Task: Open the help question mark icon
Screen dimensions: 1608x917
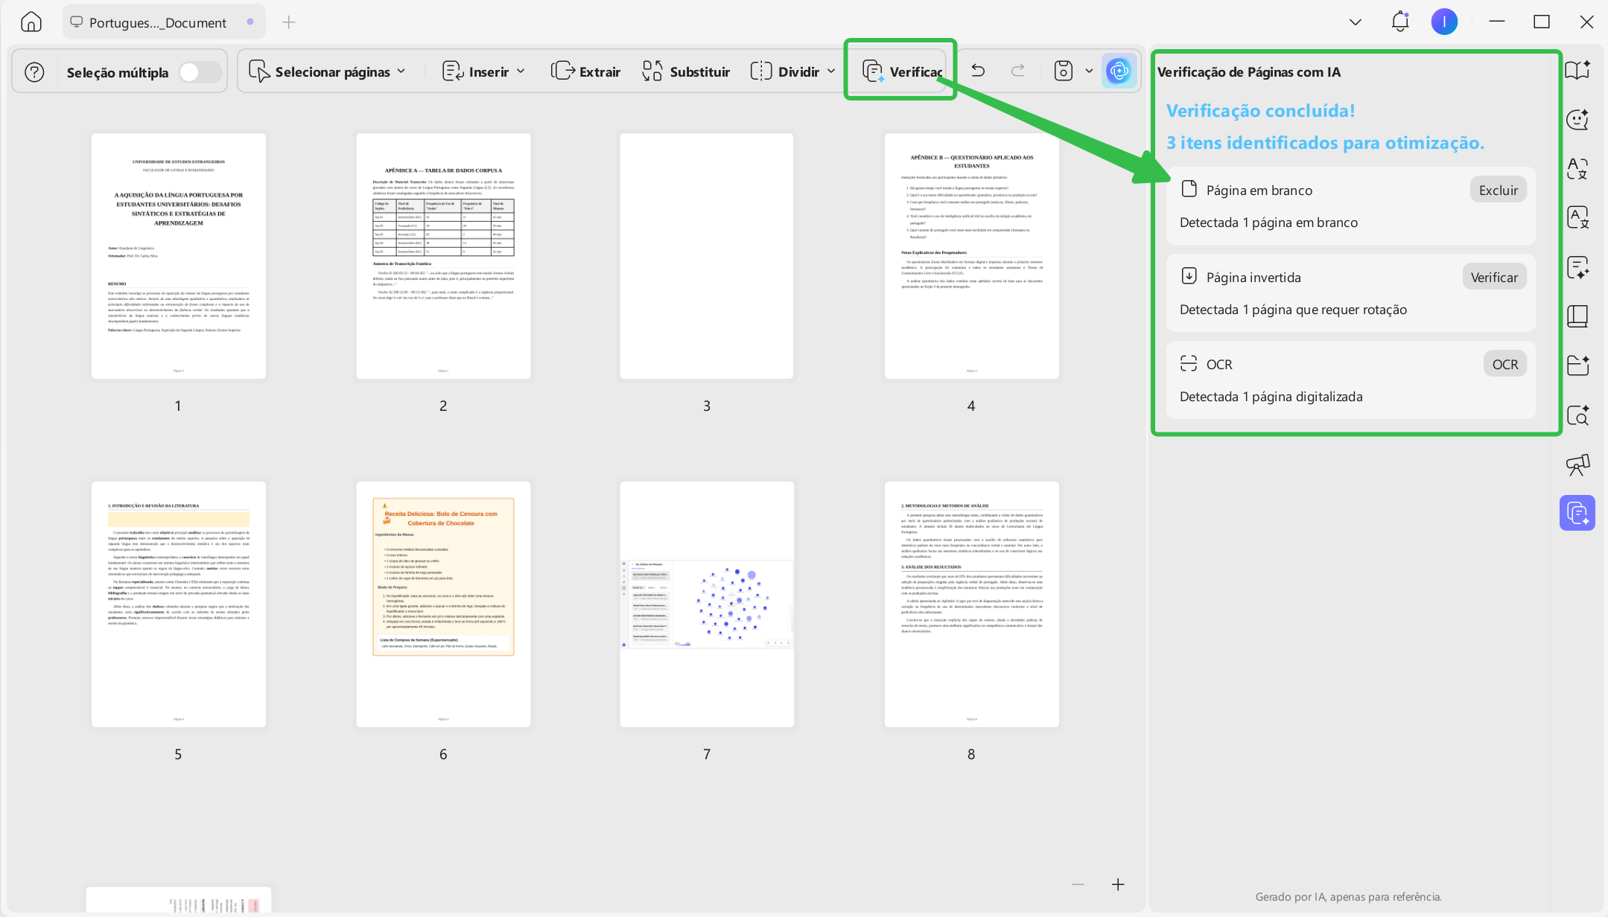Action: point(34,72)
